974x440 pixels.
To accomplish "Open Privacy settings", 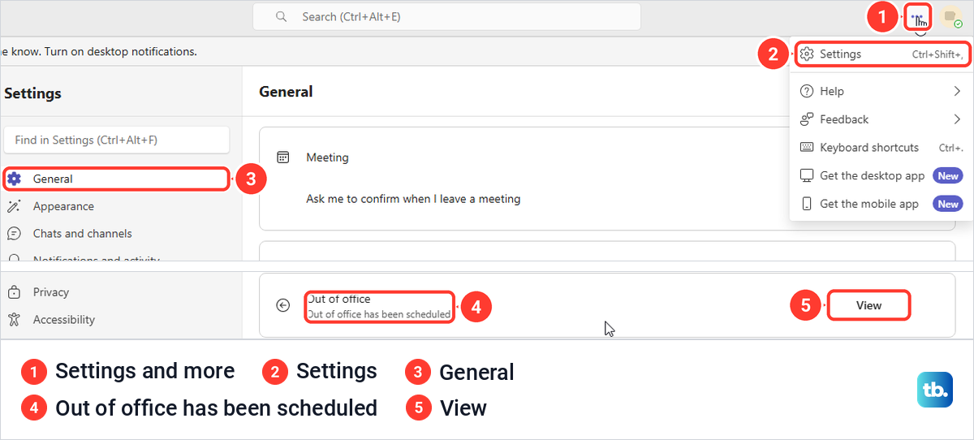I will click(x=117, y=292).
